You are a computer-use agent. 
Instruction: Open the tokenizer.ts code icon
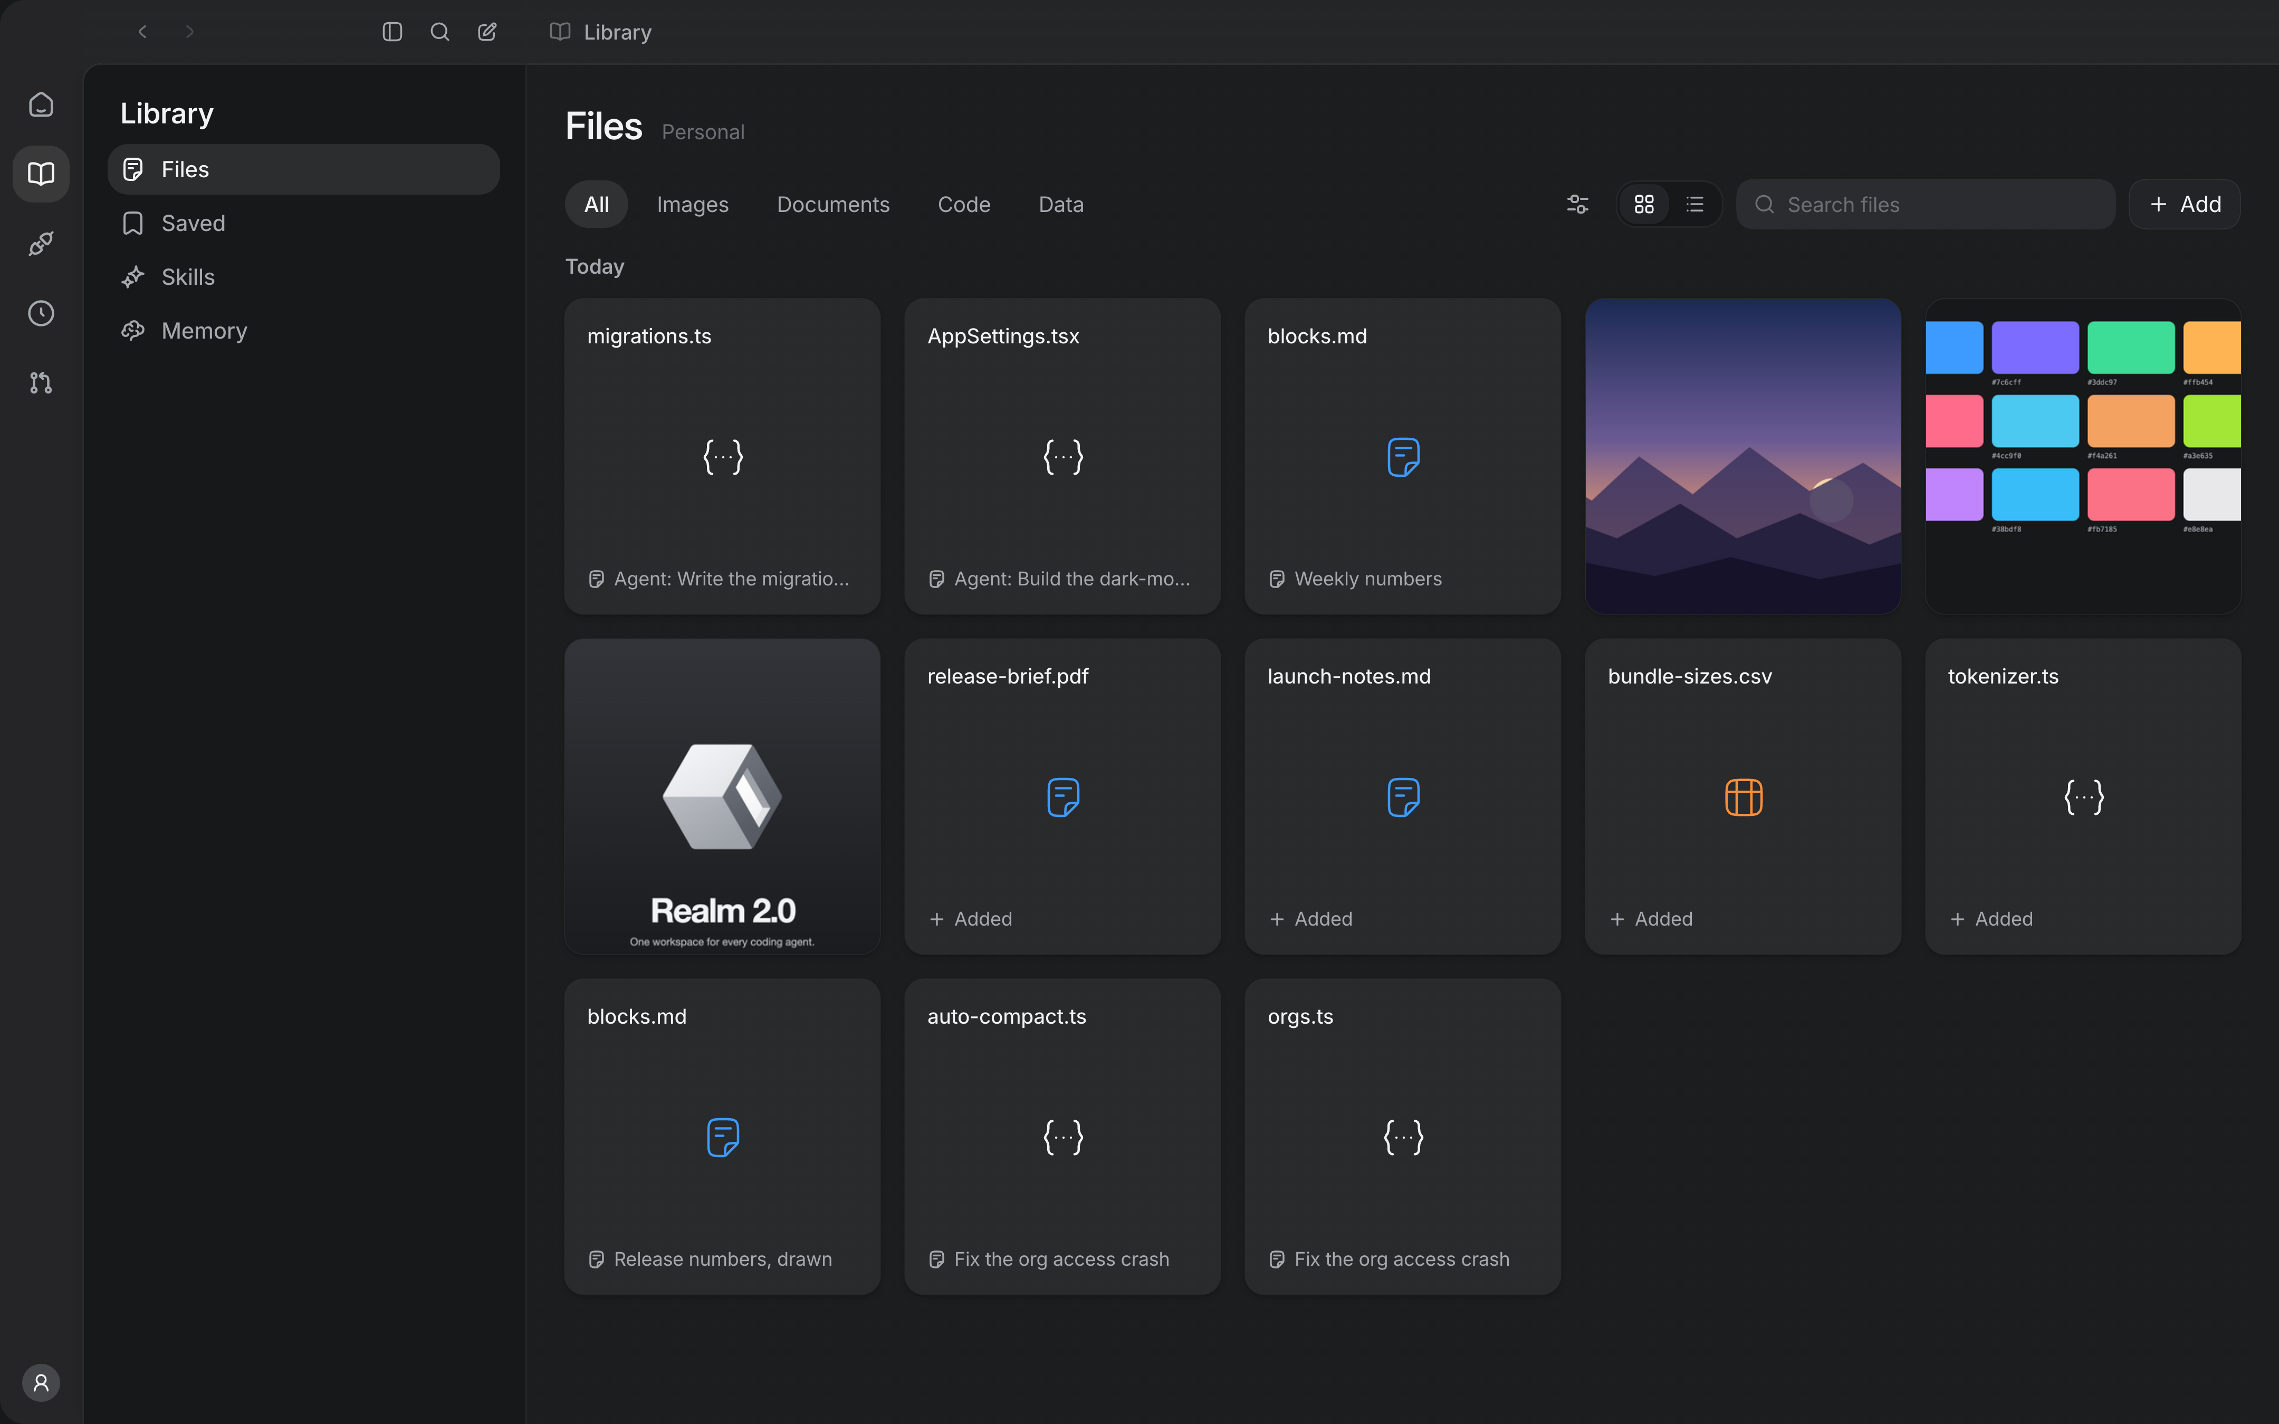(2083, 797)
